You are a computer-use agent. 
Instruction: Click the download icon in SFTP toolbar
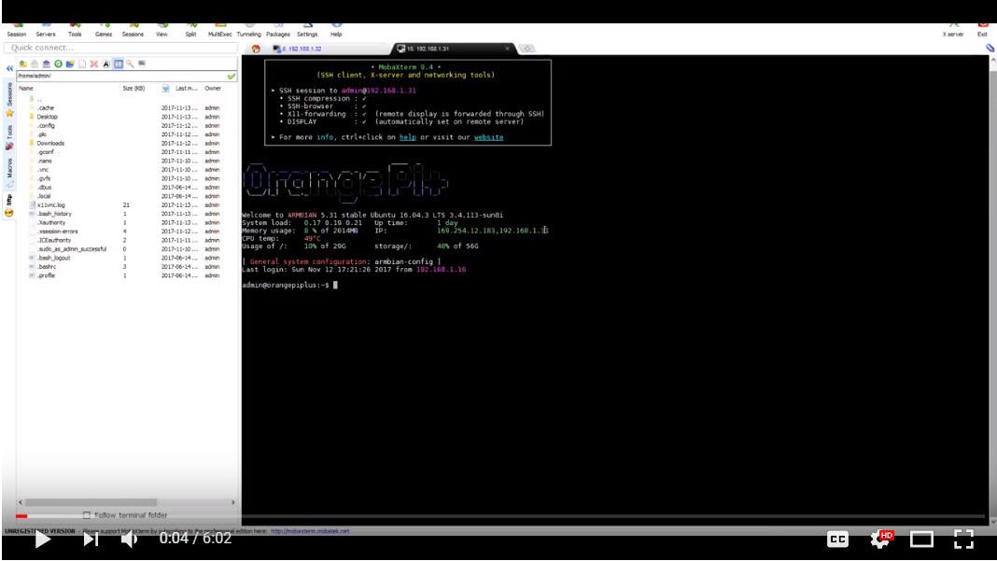(x=35, y=63)
